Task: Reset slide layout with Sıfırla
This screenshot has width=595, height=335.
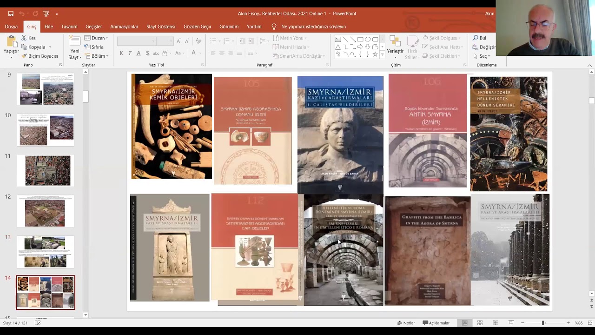Action: 94,47
